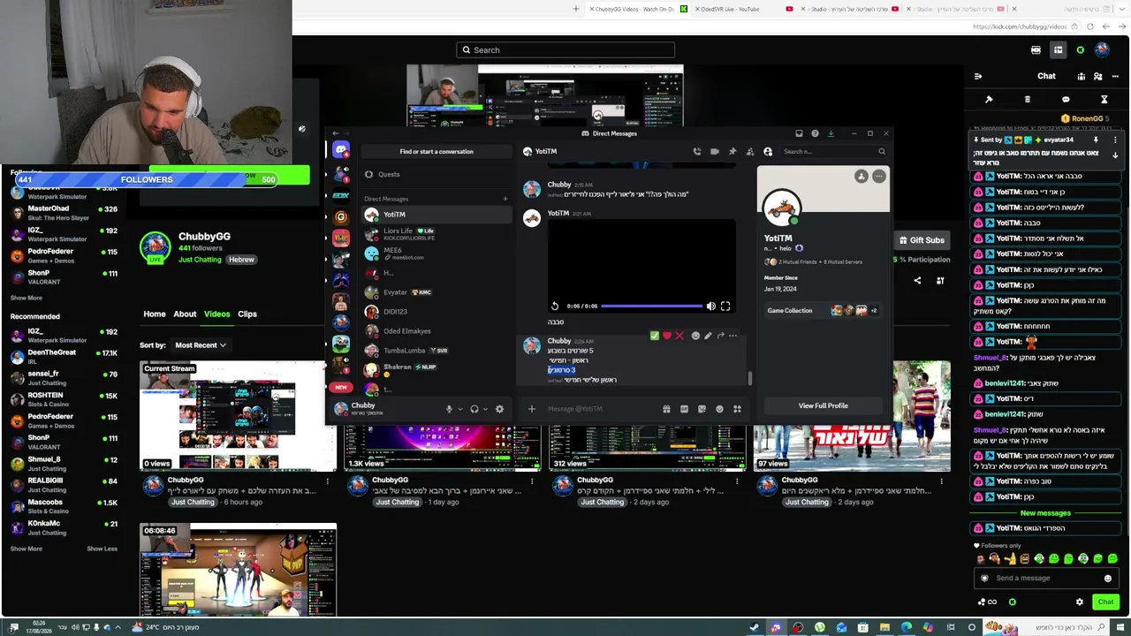Image resolution: width=1131 pixels, height=636 pixels.
Task: Click Find or start a conversation
Action: [x=436, y=152]
